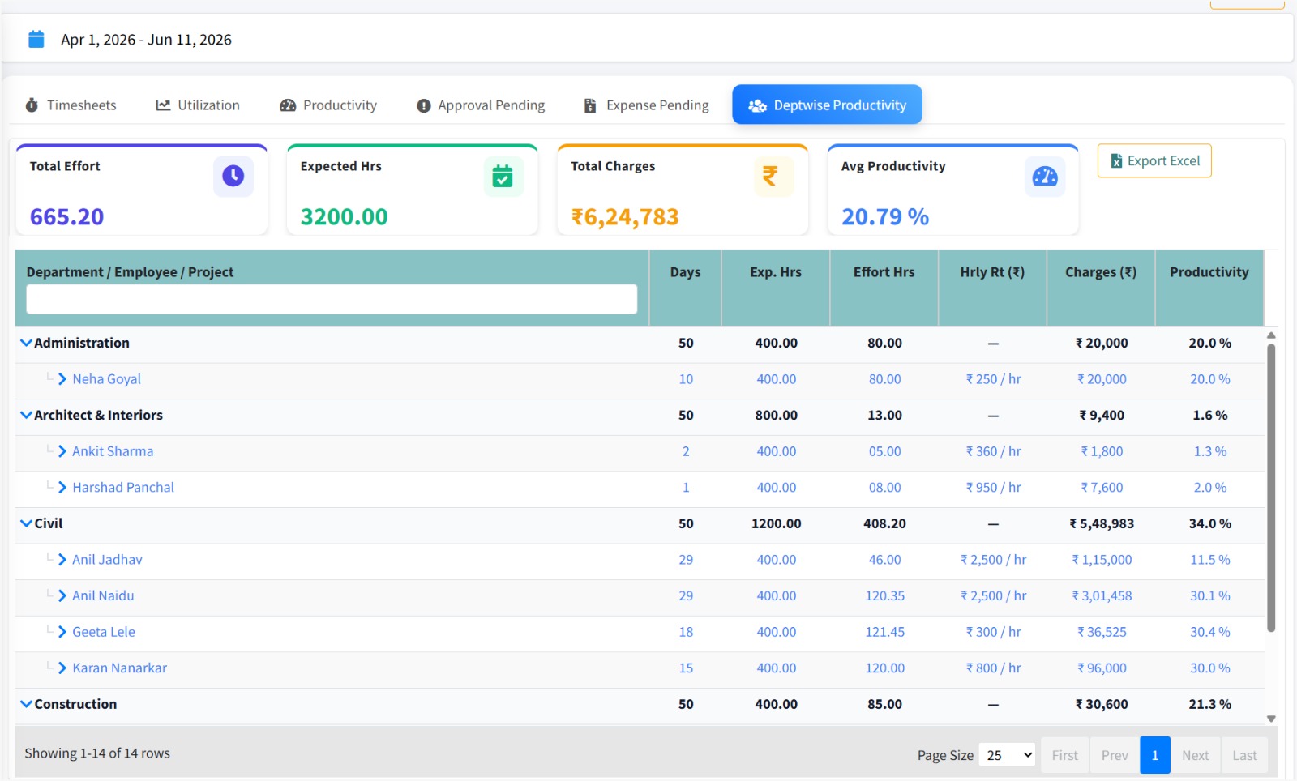Click the Last page button
1297x781 pixels.
(1244, 755)
